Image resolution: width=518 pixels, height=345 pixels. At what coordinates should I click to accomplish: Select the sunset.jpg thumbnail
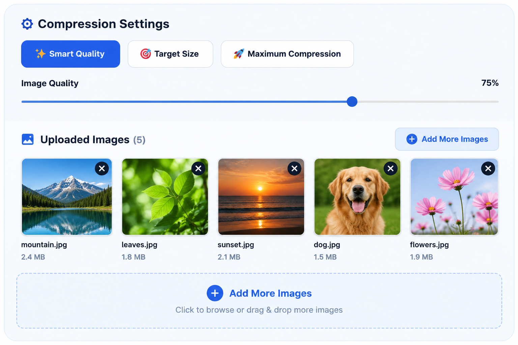click(x=261, y=197)
